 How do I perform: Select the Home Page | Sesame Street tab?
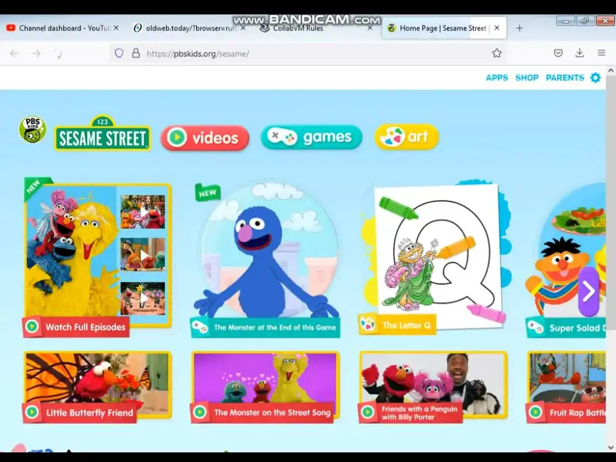pos(444,28)
